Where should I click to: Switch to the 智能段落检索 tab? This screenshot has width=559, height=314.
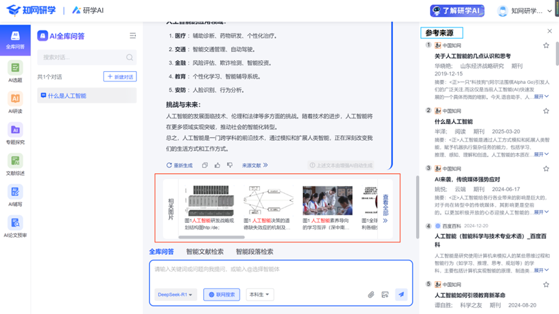click(x=254, y=252)
